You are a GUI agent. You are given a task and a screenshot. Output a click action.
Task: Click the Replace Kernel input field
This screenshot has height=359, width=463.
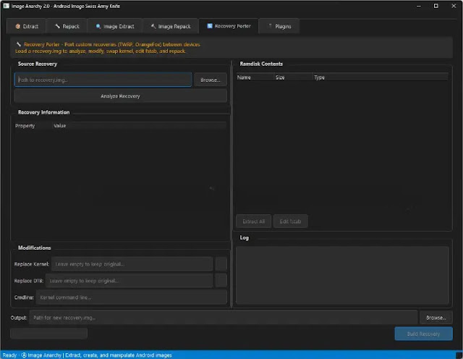coord(132,263)
